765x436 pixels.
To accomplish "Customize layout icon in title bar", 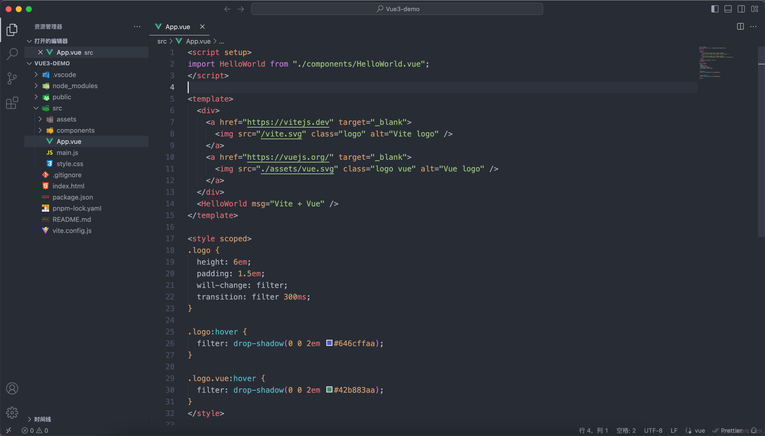I will coord(755,9).
